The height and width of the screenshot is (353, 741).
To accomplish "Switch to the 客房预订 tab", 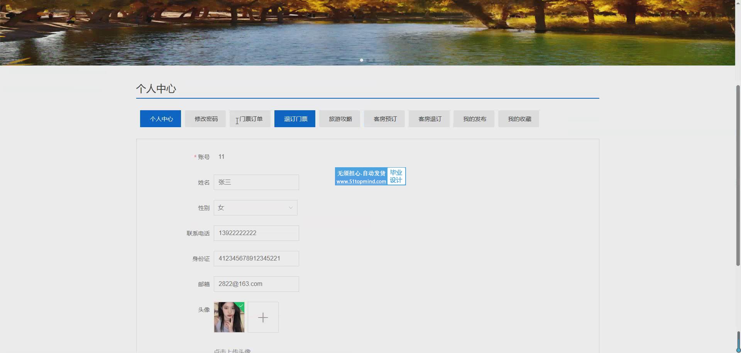I will (384, 119).
